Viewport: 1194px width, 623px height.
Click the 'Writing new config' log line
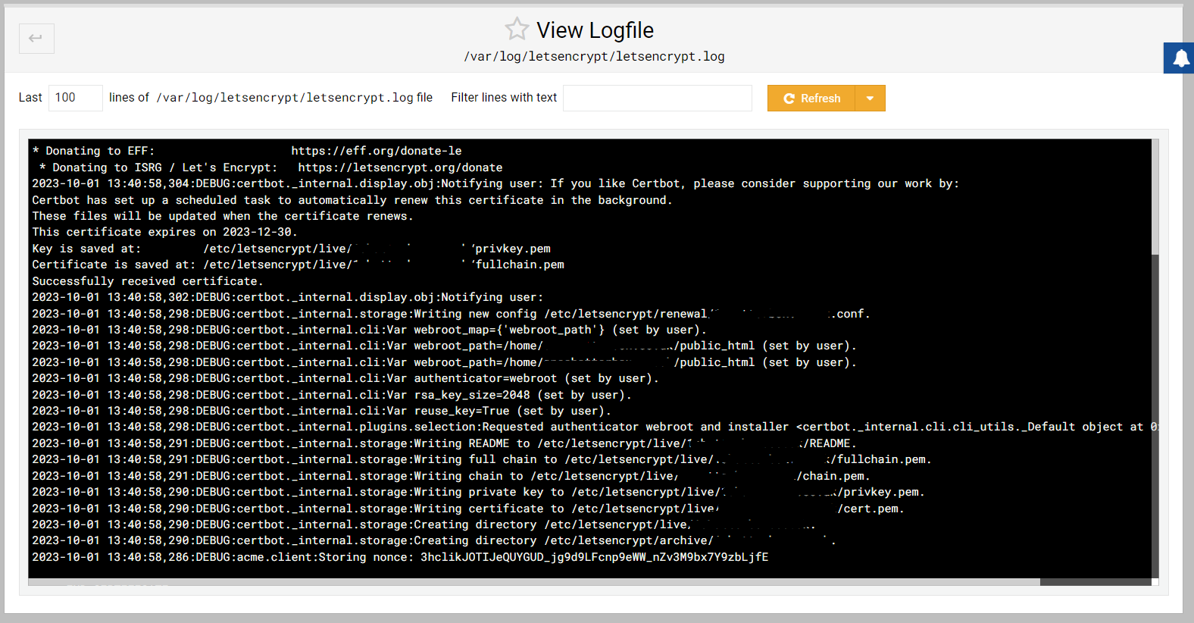click(451, 314)
